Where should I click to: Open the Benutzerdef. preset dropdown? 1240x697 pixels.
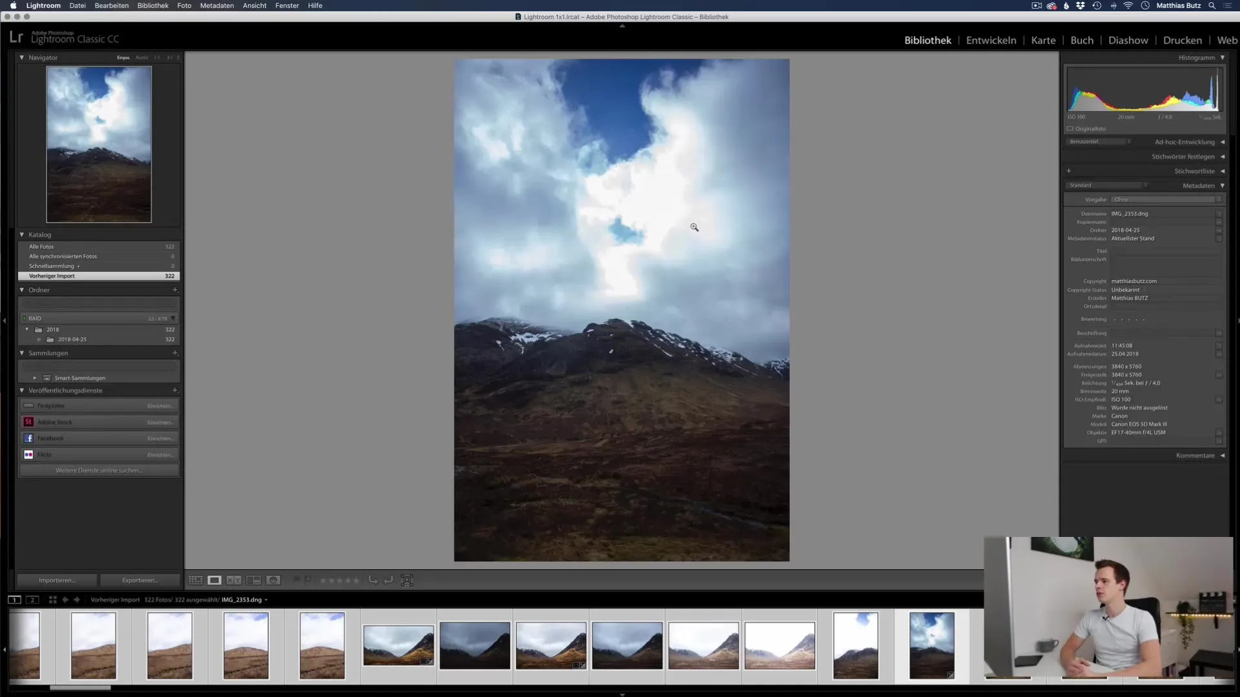tap(1099, 141)
